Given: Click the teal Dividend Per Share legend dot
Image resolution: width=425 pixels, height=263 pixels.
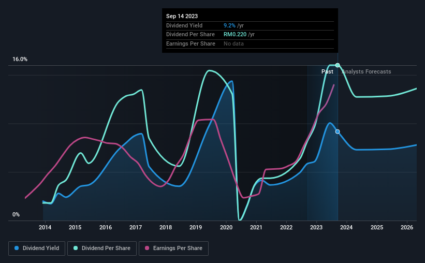Looking at the screenshot, I should tap(76, 248).
